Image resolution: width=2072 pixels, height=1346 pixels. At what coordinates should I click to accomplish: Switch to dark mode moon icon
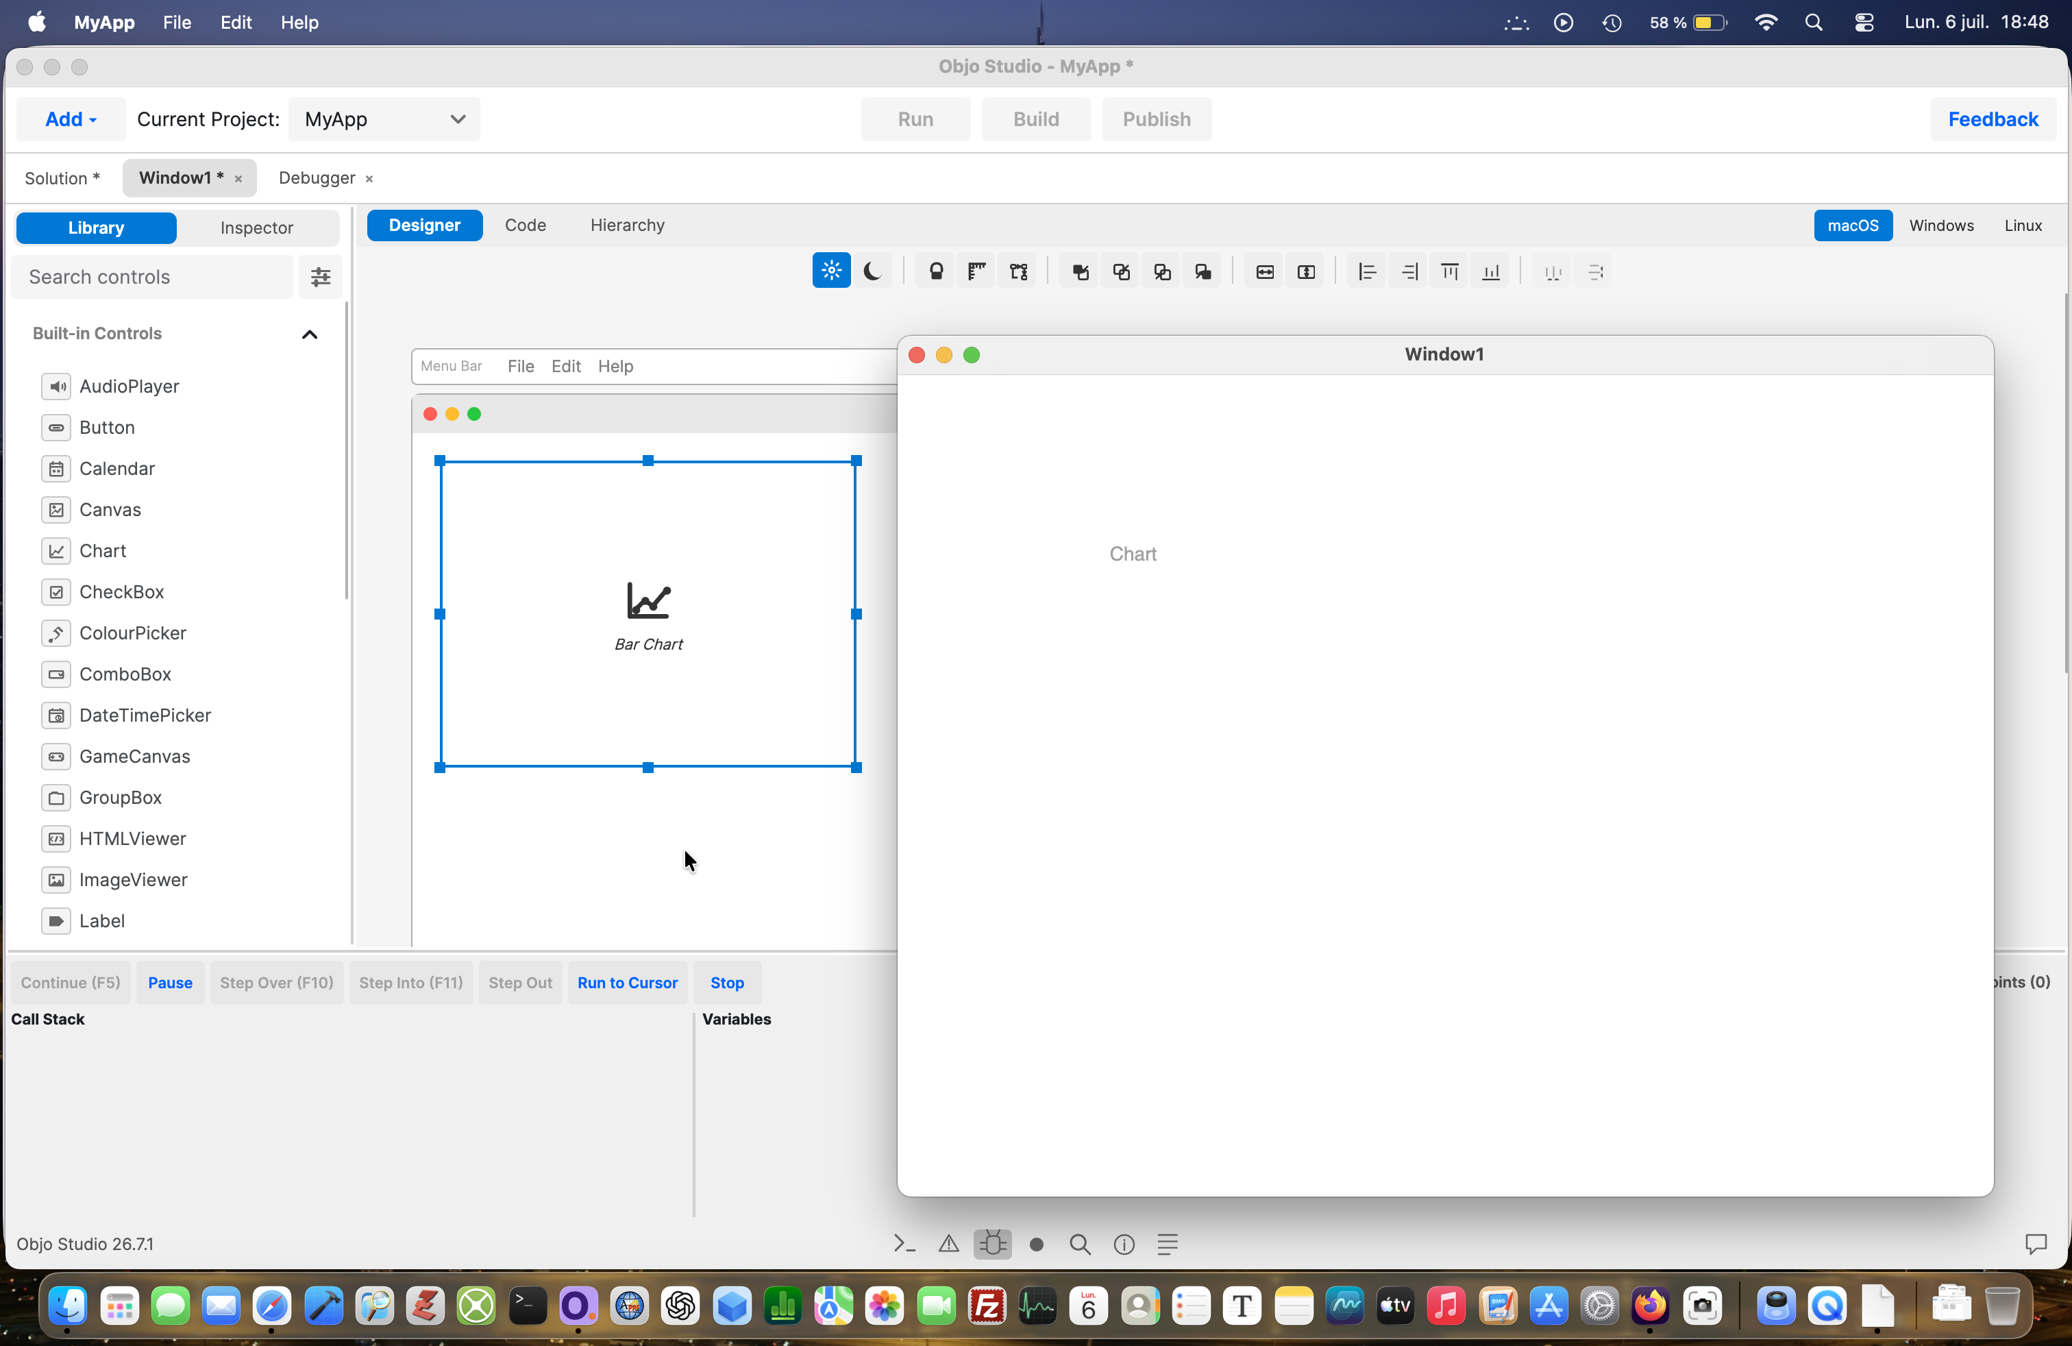click(x=872, y=271)
